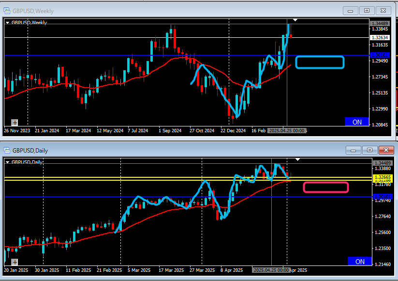Minimize the GBPUSD,Weekly window
This screenshot has width=398, height=281.
tap(350, 11)
